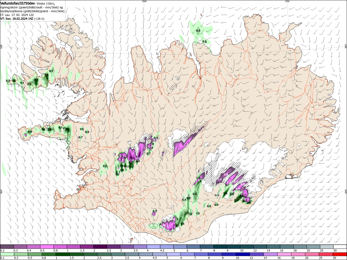
Task: Select the dark navy 10 rain legend swatch
Action: pos(243,254)
